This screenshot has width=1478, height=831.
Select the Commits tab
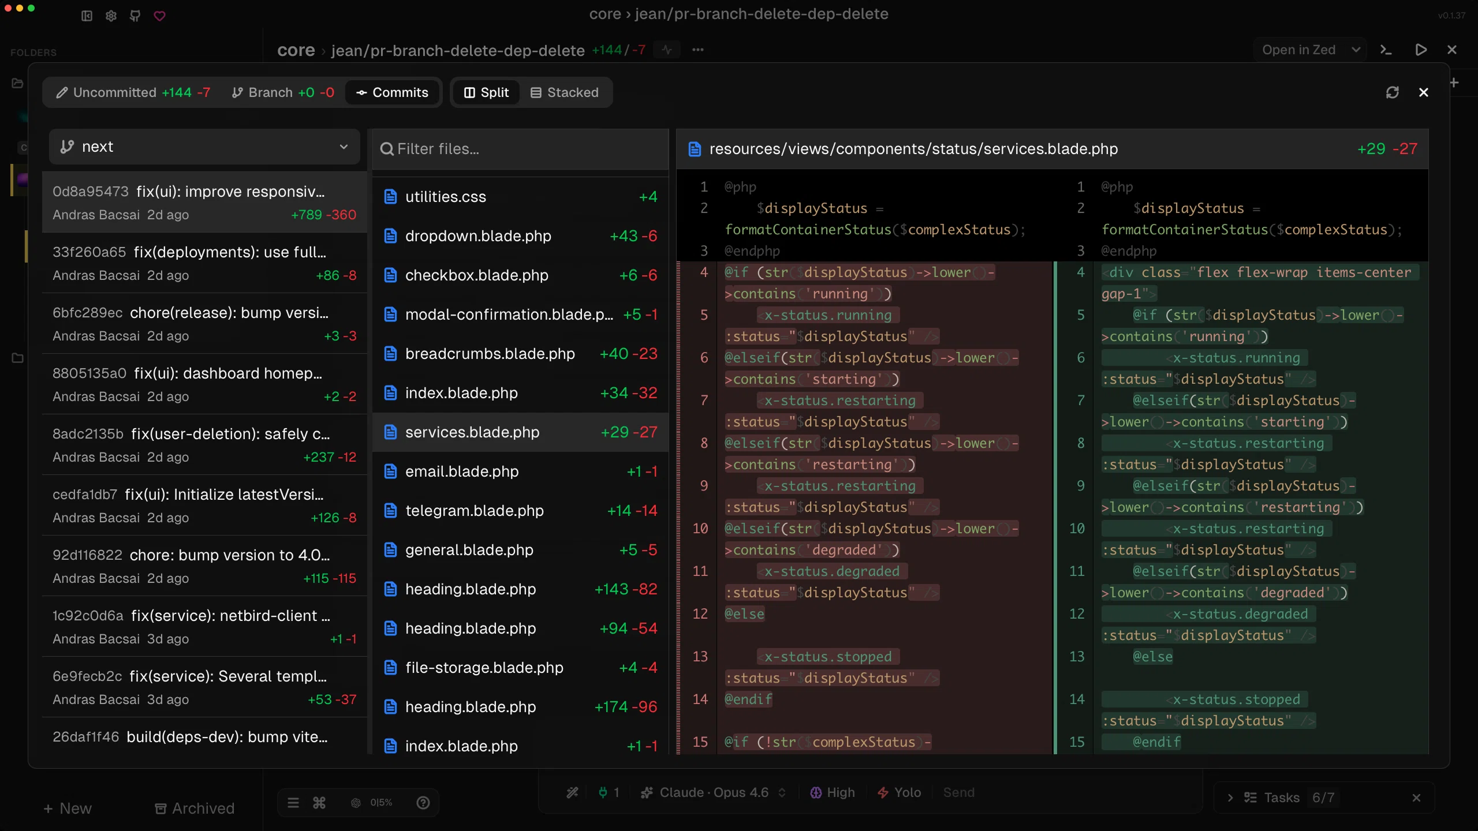393,92
